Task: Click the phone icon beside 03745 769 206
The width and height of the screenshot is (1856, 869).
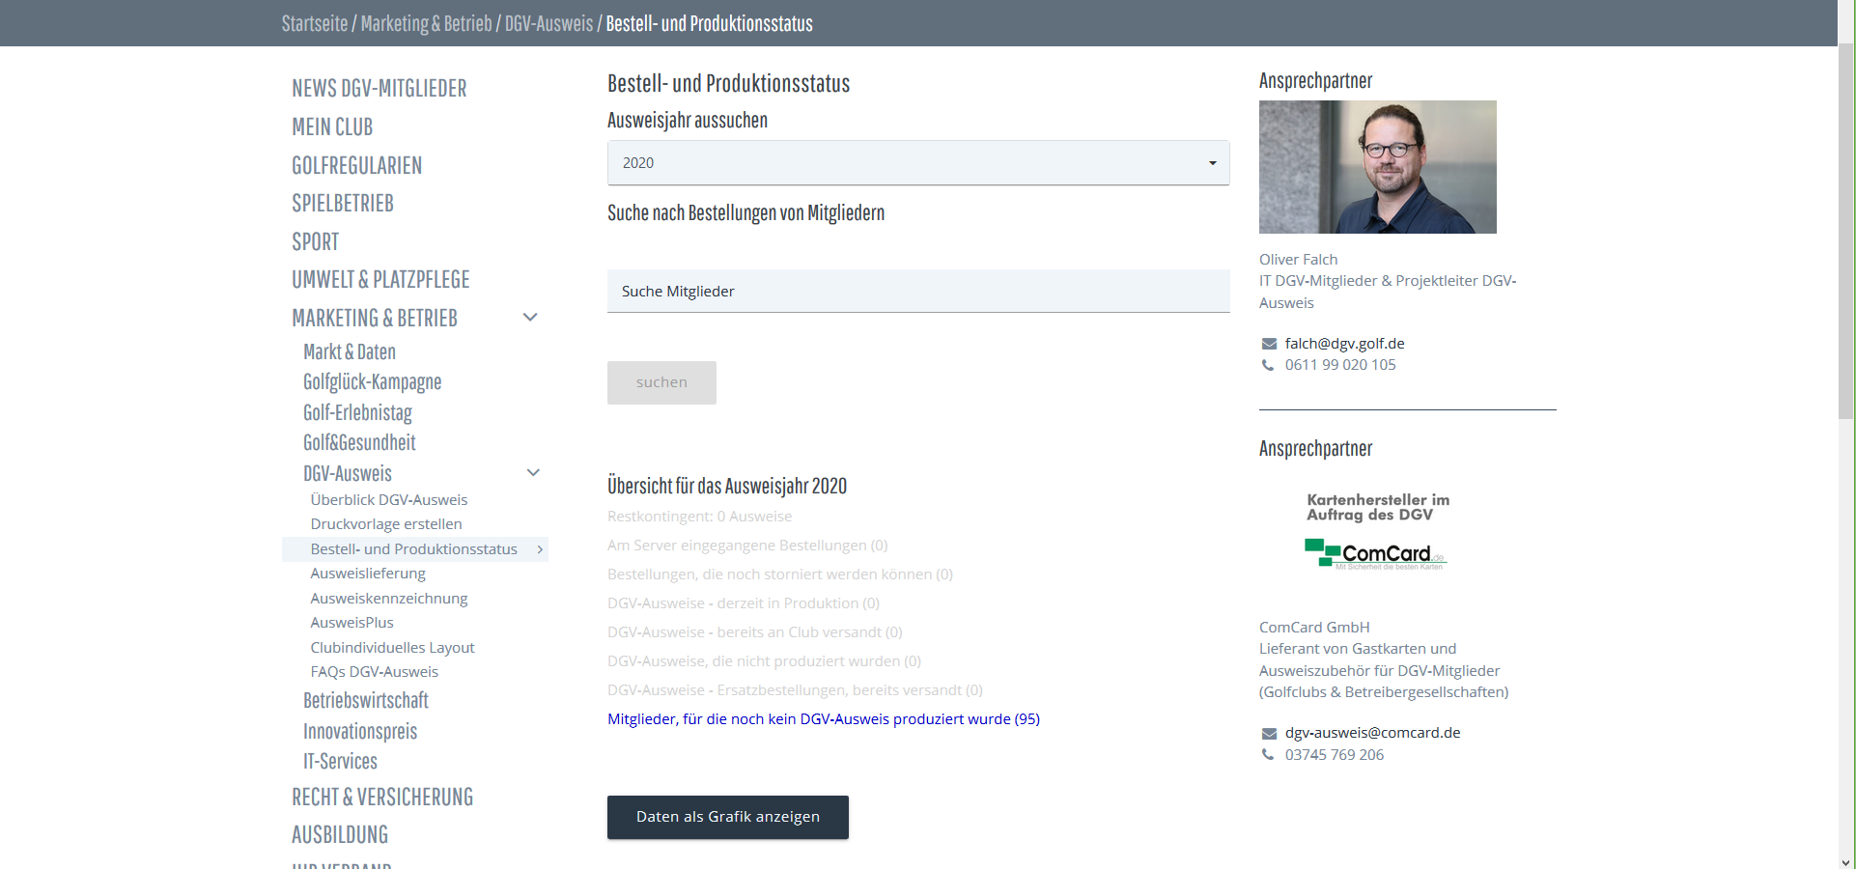Action: coord(1268,755)
